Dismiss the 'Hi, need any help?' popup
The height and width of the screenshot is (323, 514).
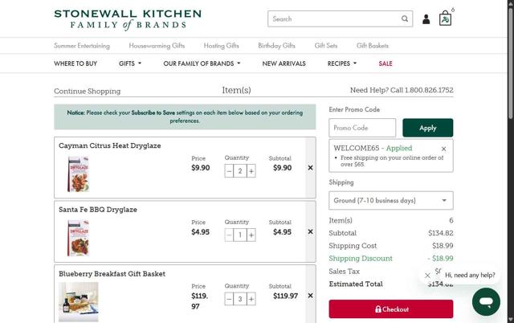coord(427,276)
